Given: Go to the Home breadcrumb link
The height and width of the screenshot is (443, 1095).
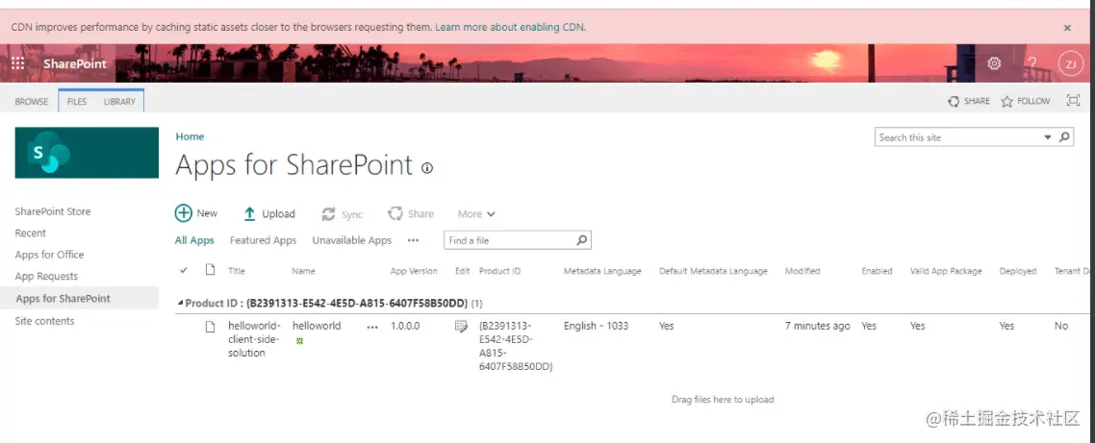Looking at the screenshot, I should pyautogui.click(x=190, y=136).
